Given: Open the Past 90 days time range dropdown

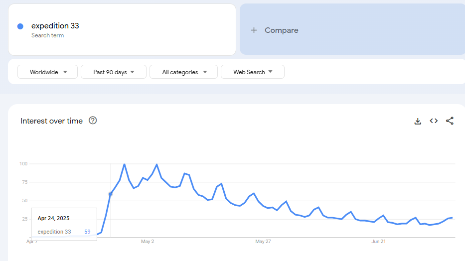Looking at the screenshot, I should coord(114,72).
